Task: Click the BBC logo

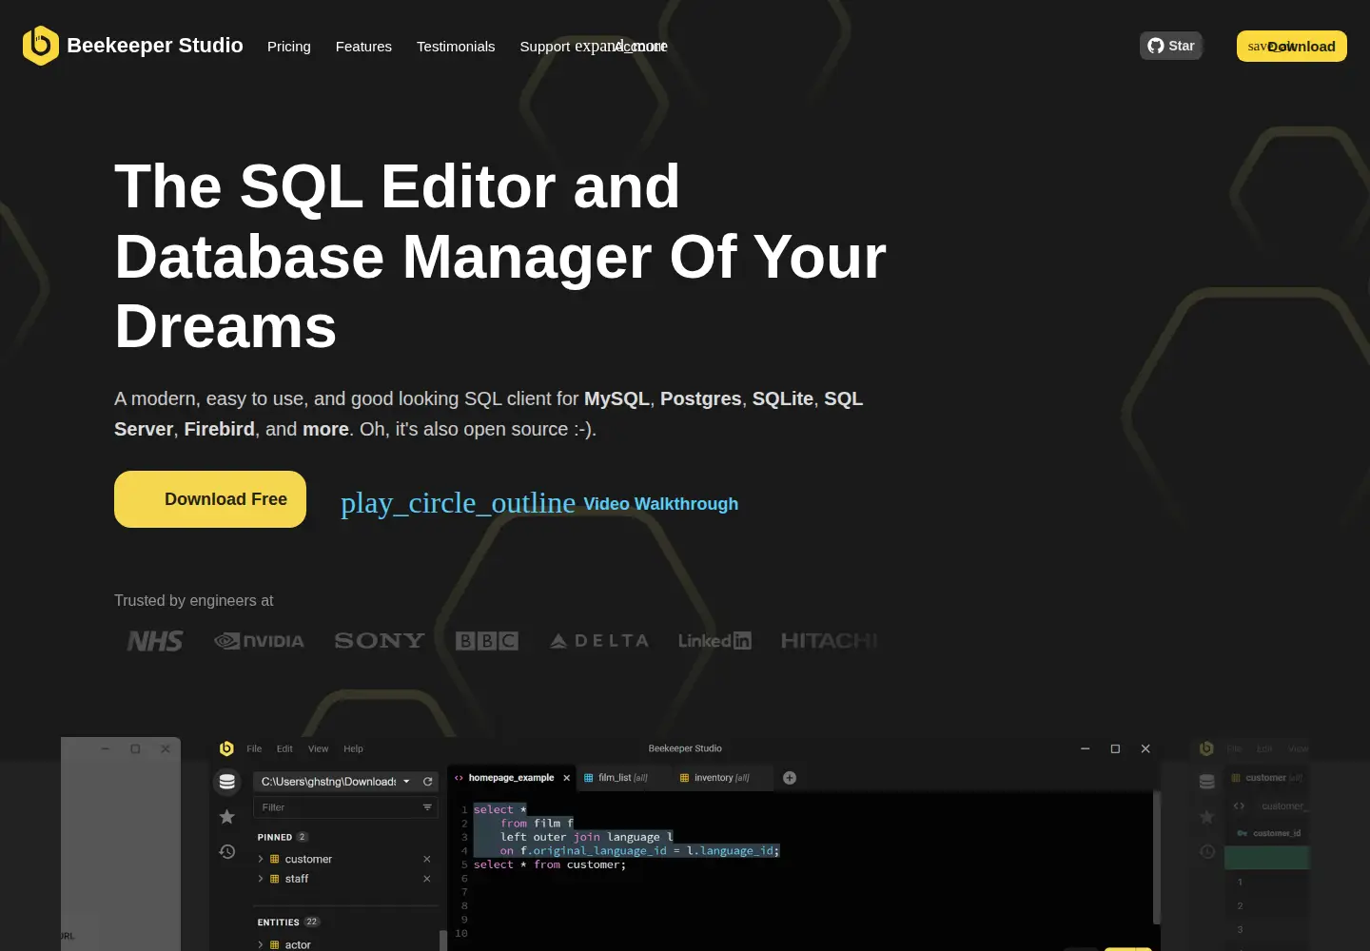Action: [487, 641]
